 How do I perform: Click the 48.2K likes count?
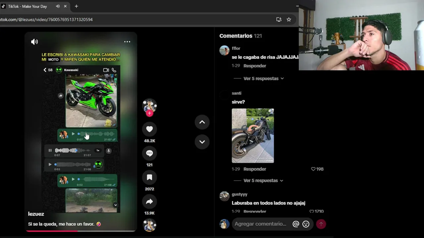149,141
